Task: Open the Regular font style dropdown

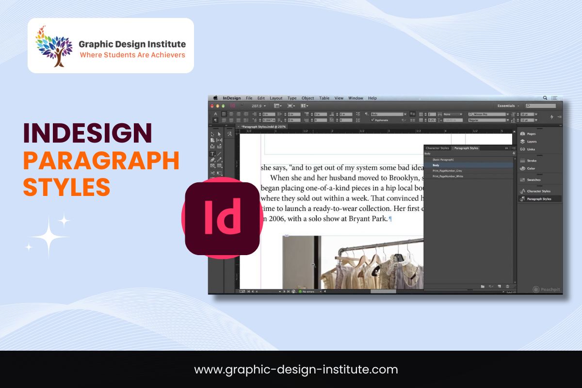Action: tap(508, 120)
